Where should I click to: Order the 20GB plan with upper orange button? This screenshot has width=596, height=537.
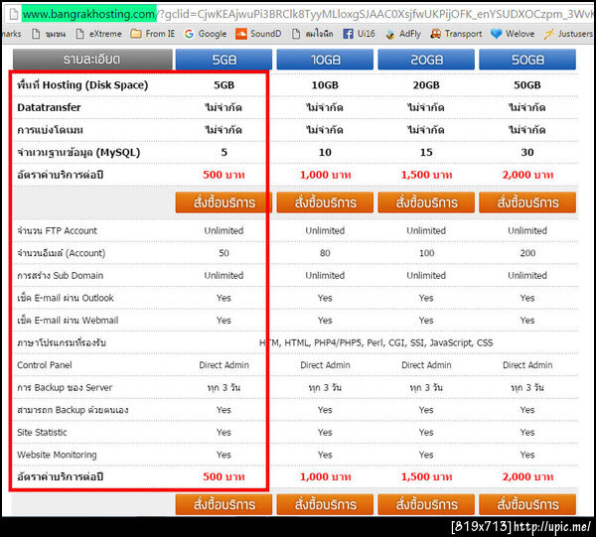426,202
